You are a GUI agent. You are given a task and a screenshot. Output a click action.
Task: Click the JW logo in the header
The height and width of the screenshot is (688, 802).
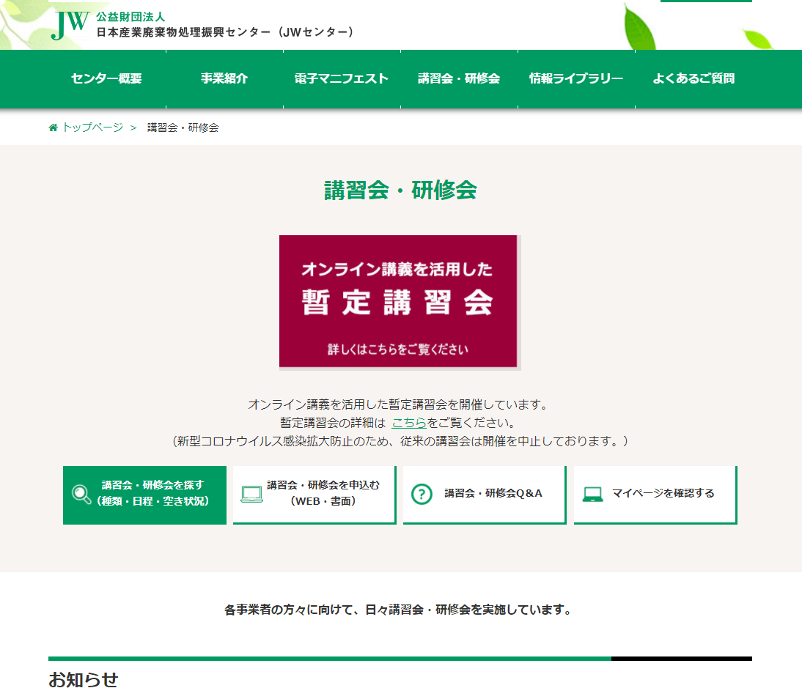click(70, 25)
